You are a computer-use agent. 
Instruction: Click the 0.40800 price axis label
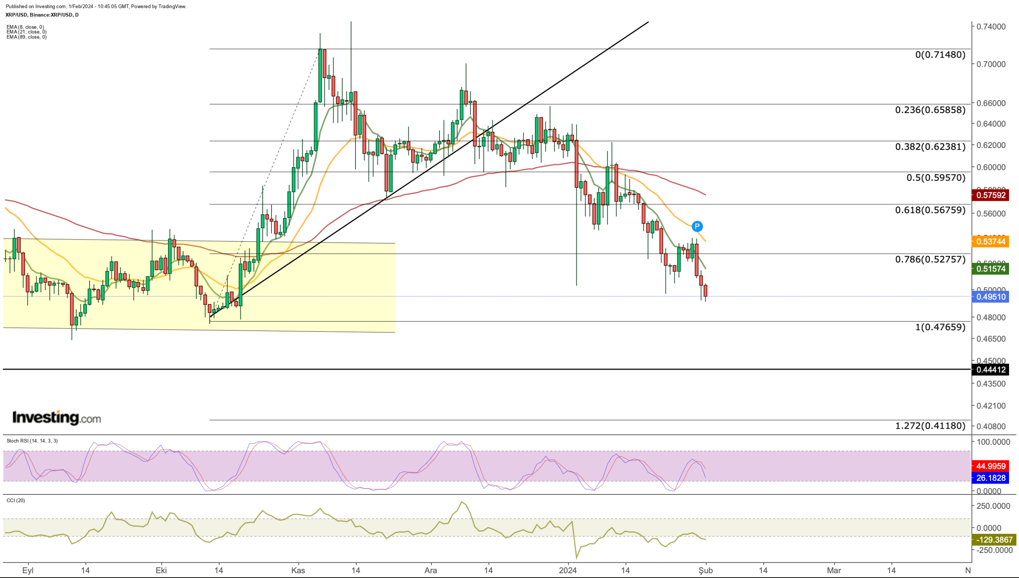pos(991,426)
